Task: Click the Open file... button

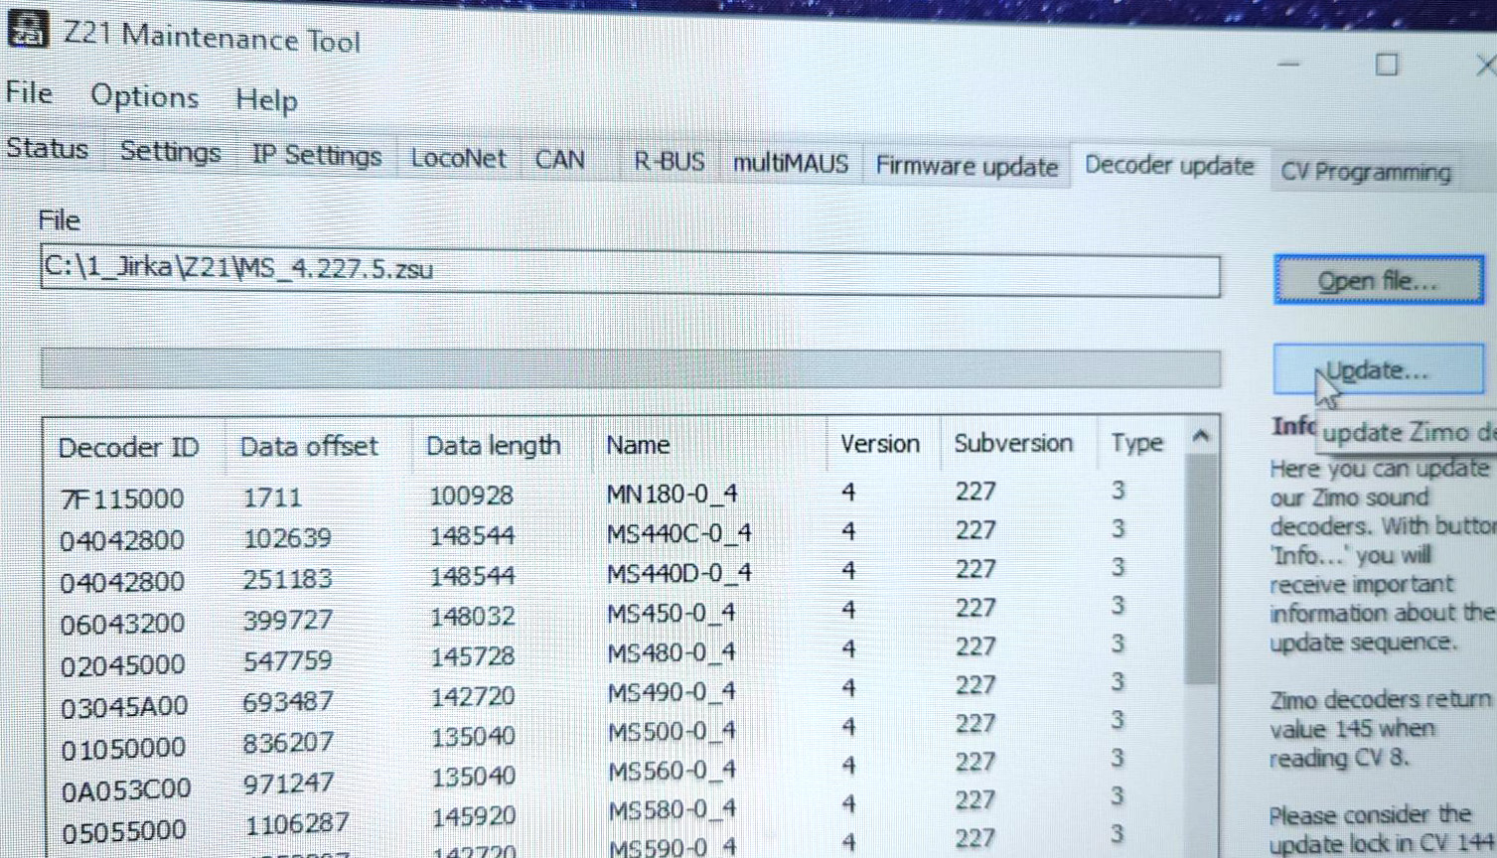Action: [x=1379, y=281]
